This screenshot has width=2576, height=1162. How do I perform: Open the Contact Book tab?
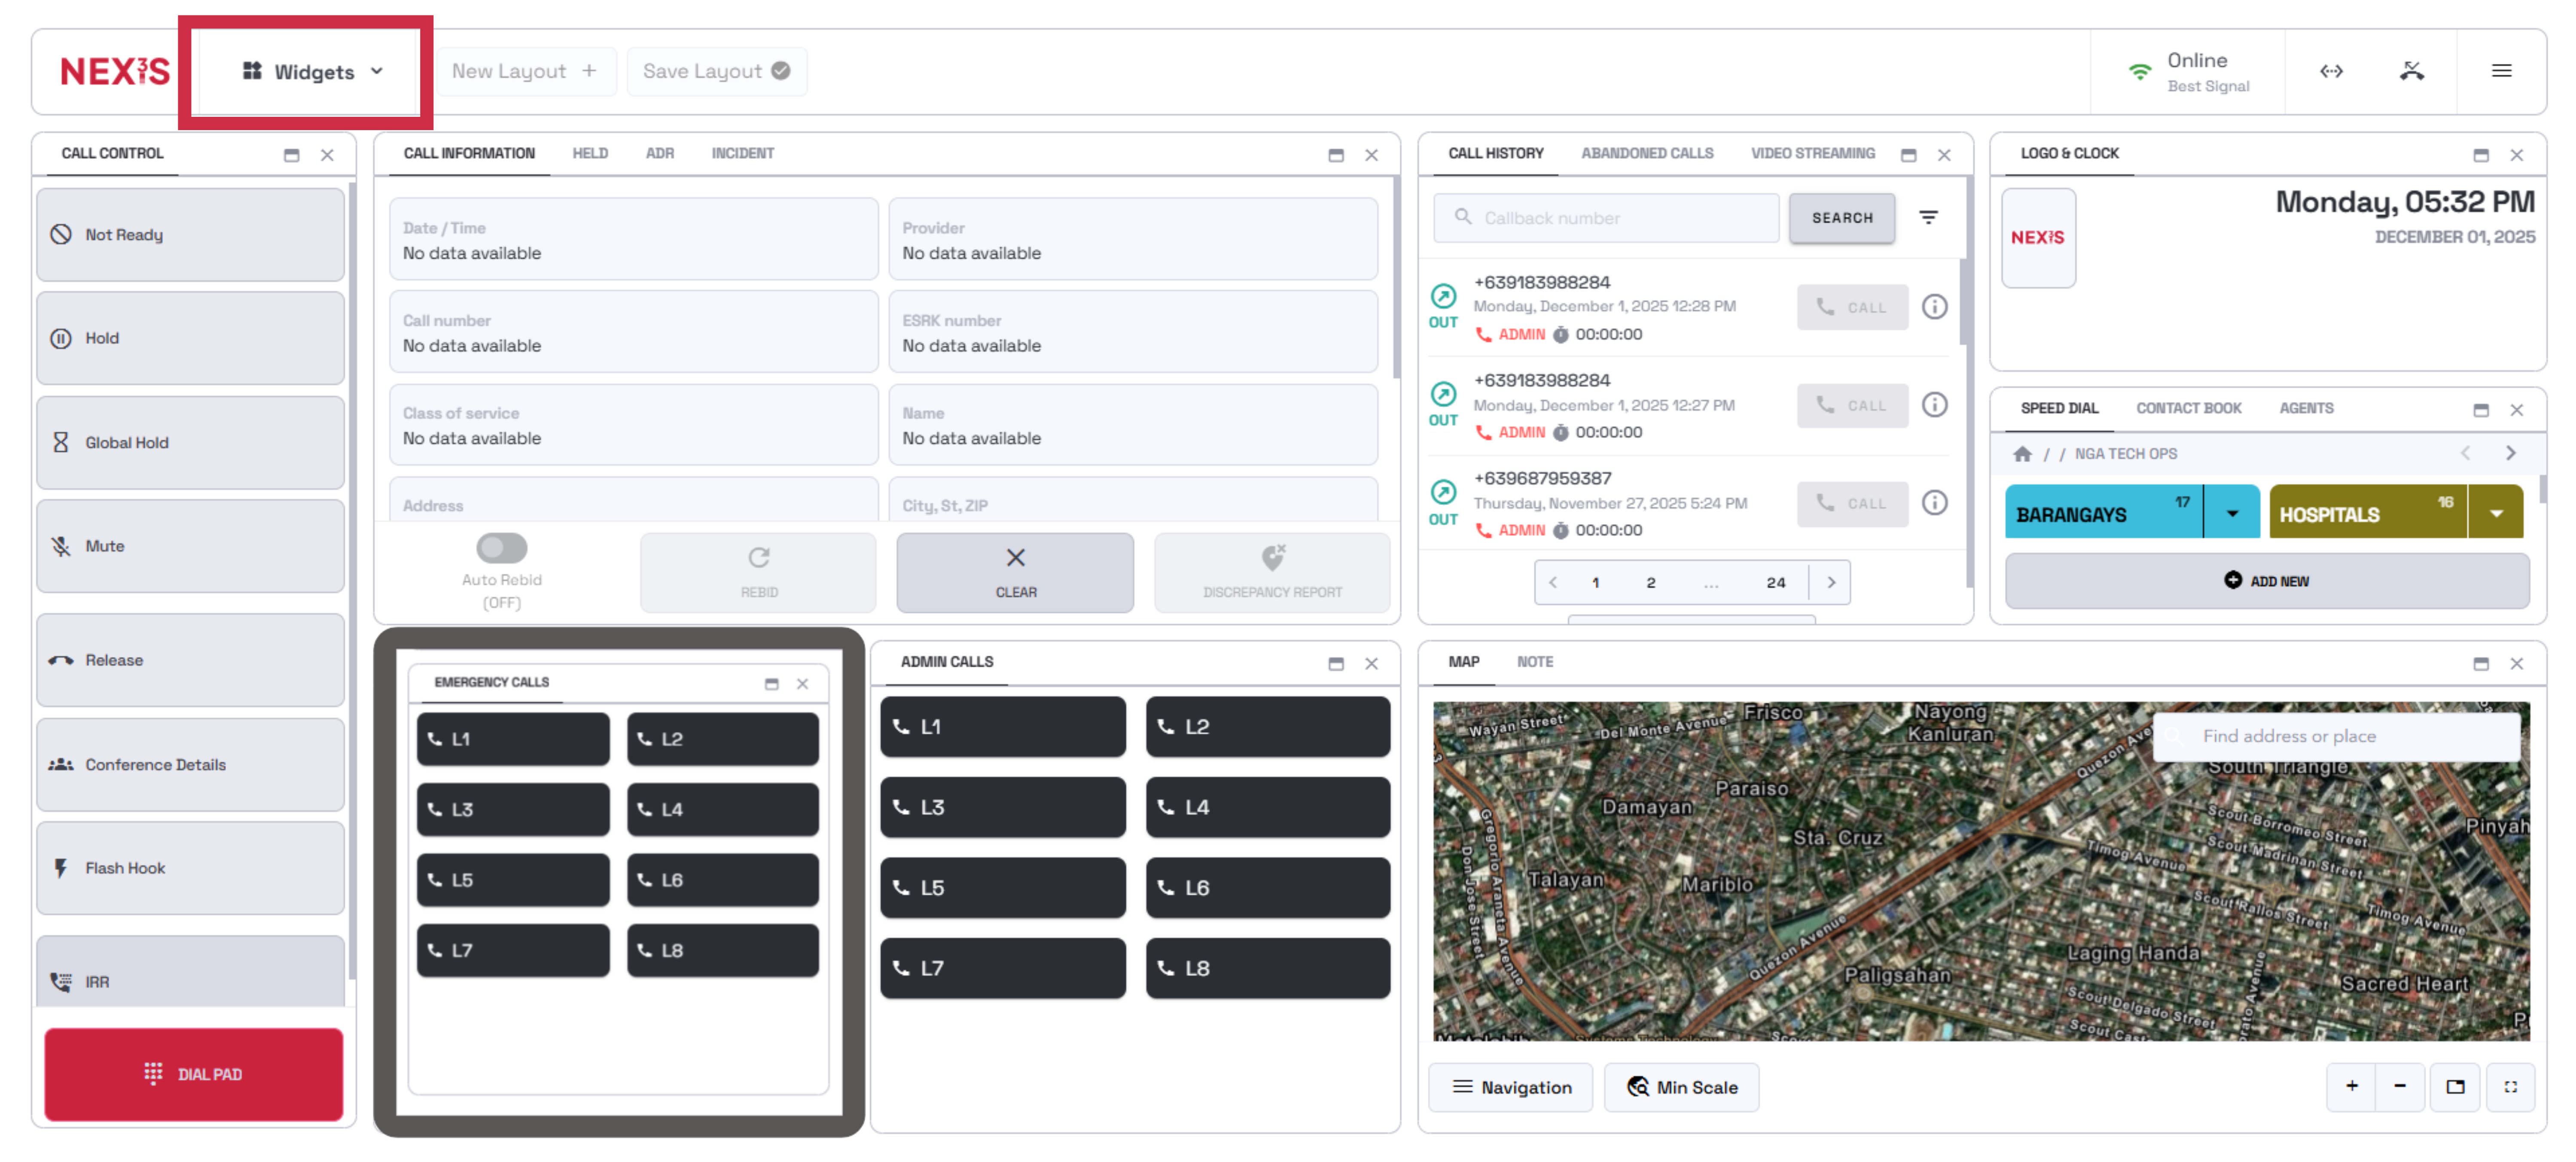pyautogui.click(x=2188, y=408)
